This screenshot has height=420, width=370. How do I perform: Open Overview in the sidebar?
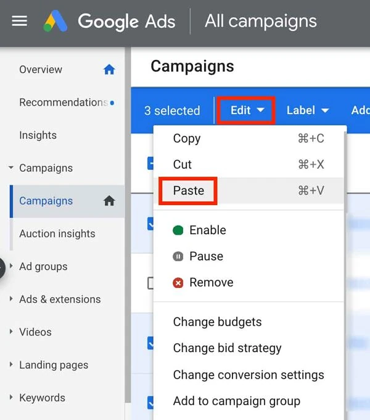41,70
